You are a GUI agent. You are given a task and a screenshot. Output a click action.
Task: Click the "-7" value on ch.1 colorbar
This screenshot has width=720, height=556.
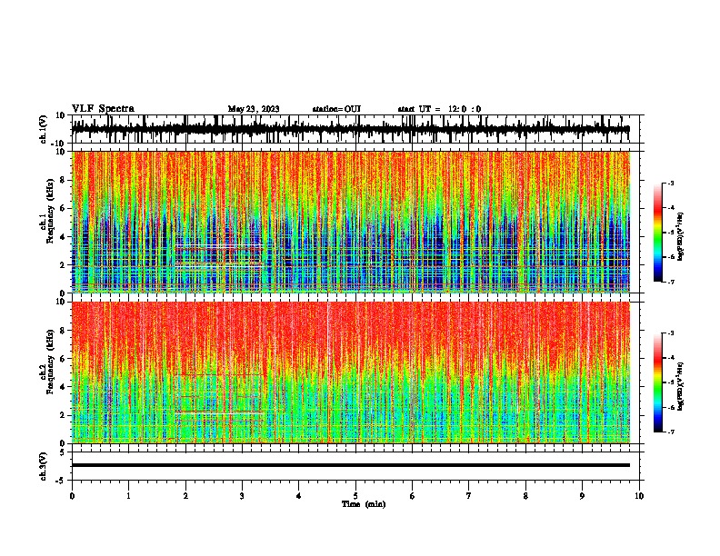(x=671, y=282)
